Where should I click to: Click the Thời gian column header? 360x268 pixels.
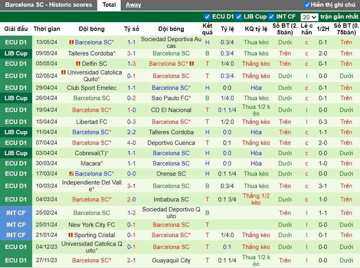point(46,29)
